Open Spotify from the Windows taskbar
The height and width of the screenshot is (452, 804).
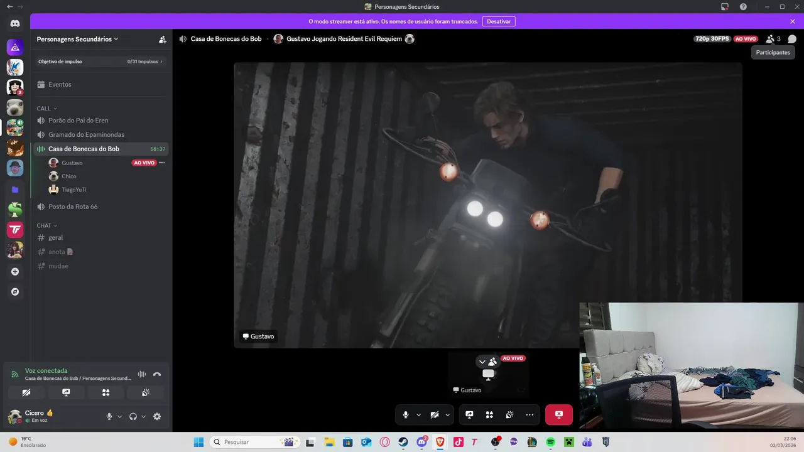pyautogui.click(x=550, y=442)
